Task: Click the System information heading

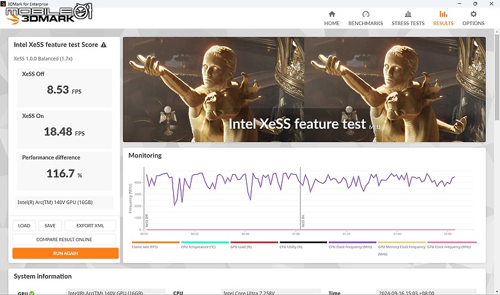Action: (x=43, y=276)
